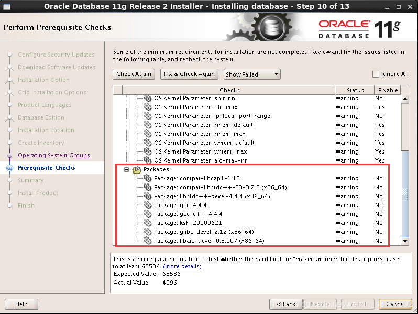The image size is (418, 314).
Task: Select the Configure Security Updates step
Action: point(56,55)
